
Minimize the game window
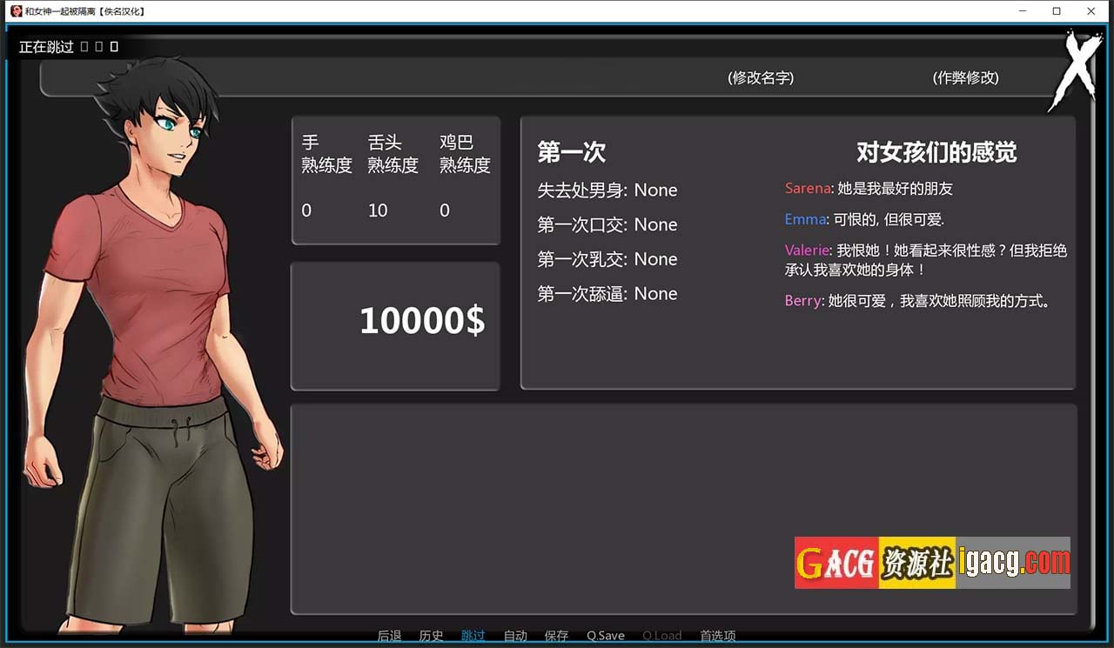1023,11
